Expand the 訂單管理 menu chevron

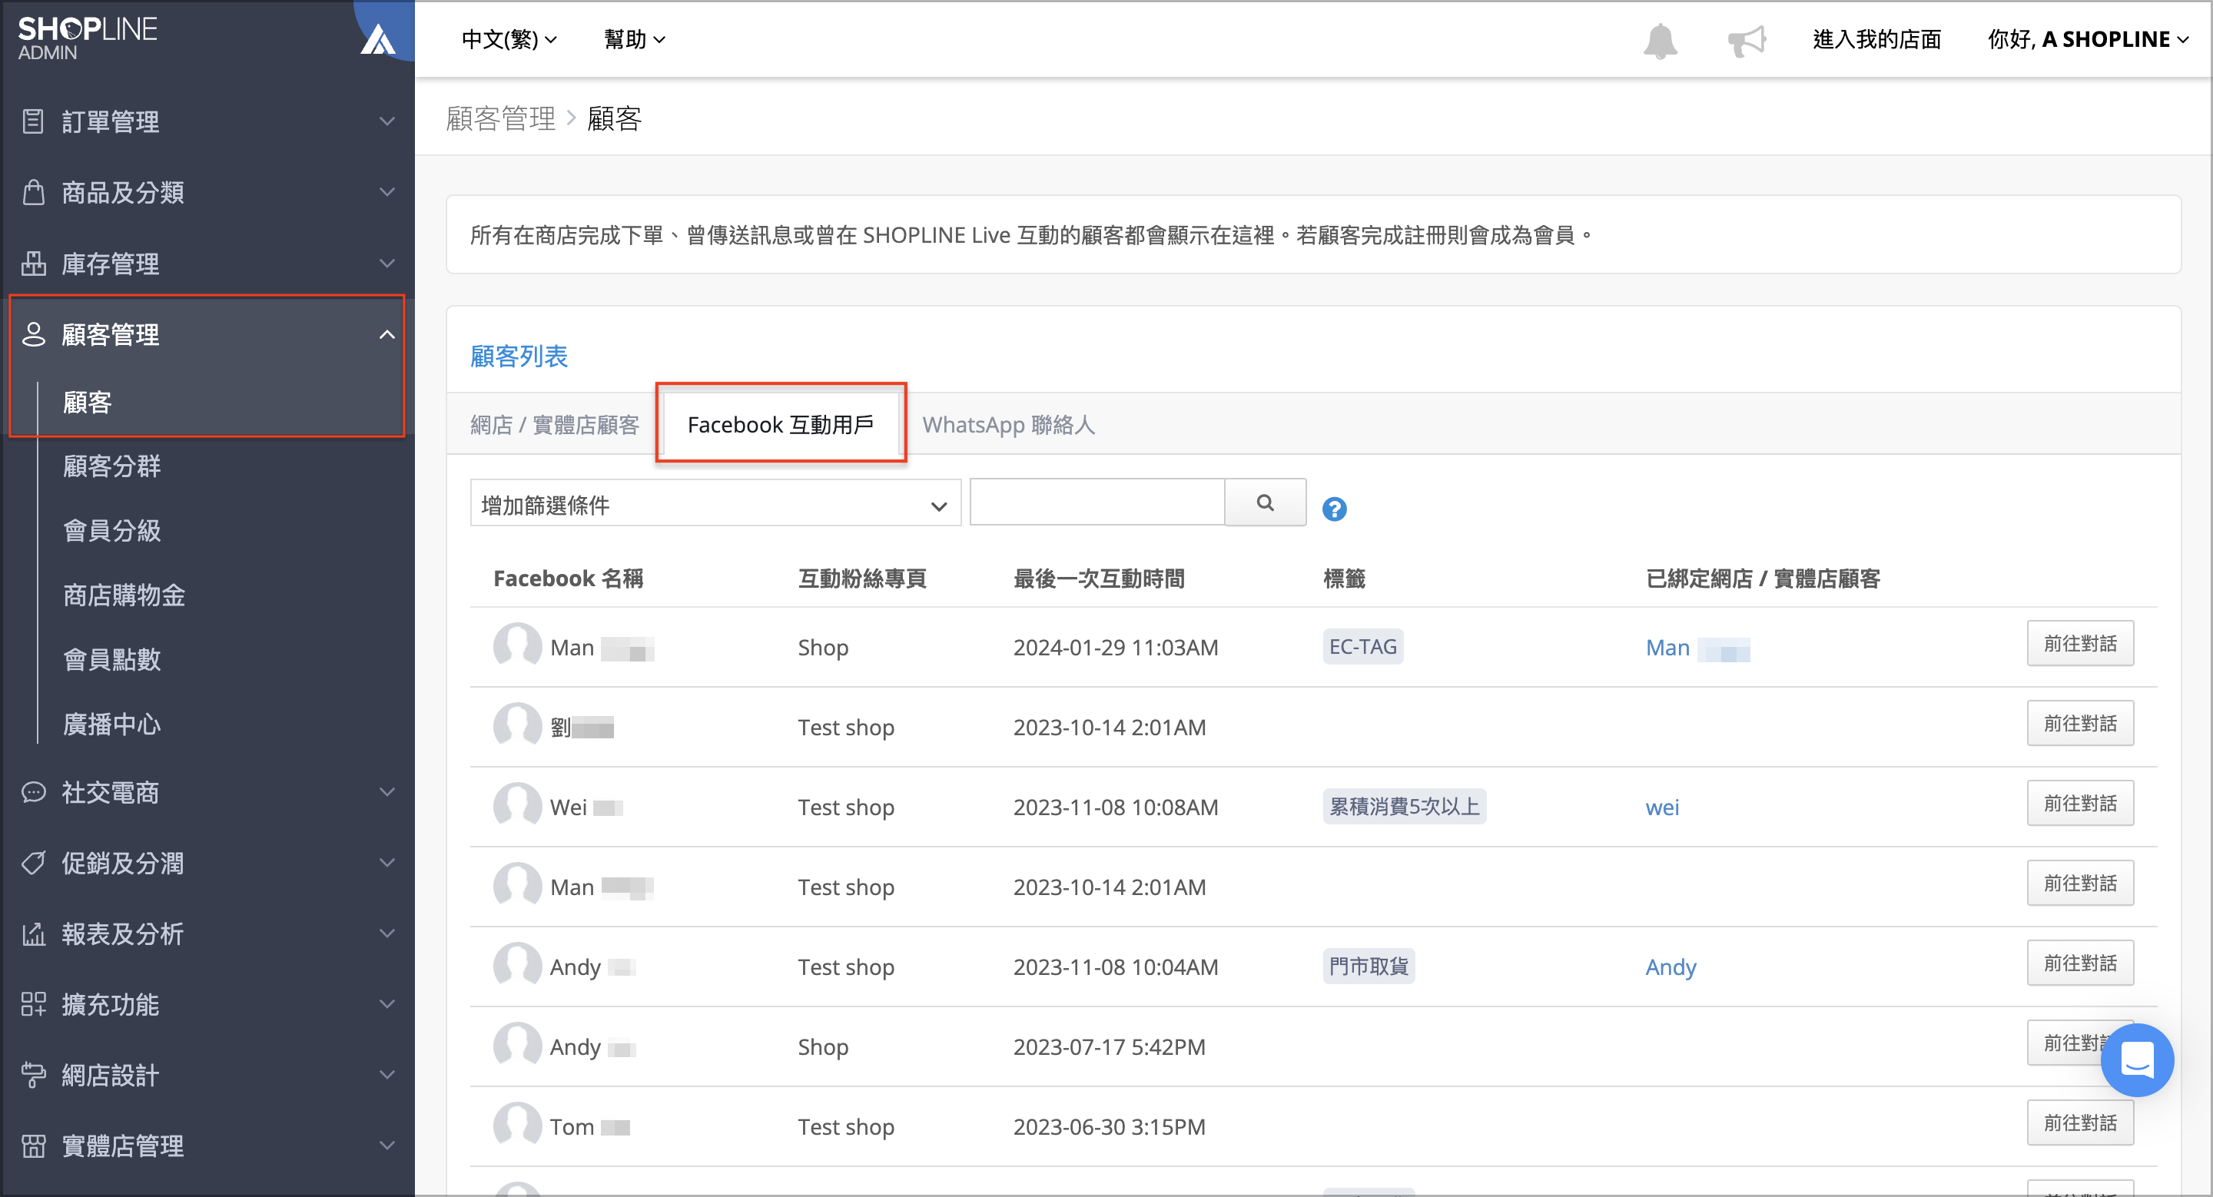387,121
